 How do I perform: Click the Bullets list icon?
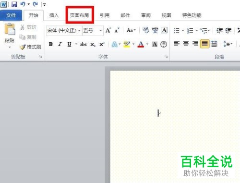point(177,30)
